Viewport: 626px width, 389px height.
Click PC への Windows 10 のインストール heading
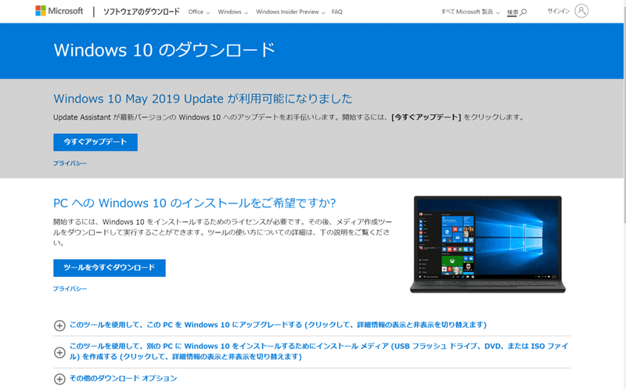click(194, 203)
